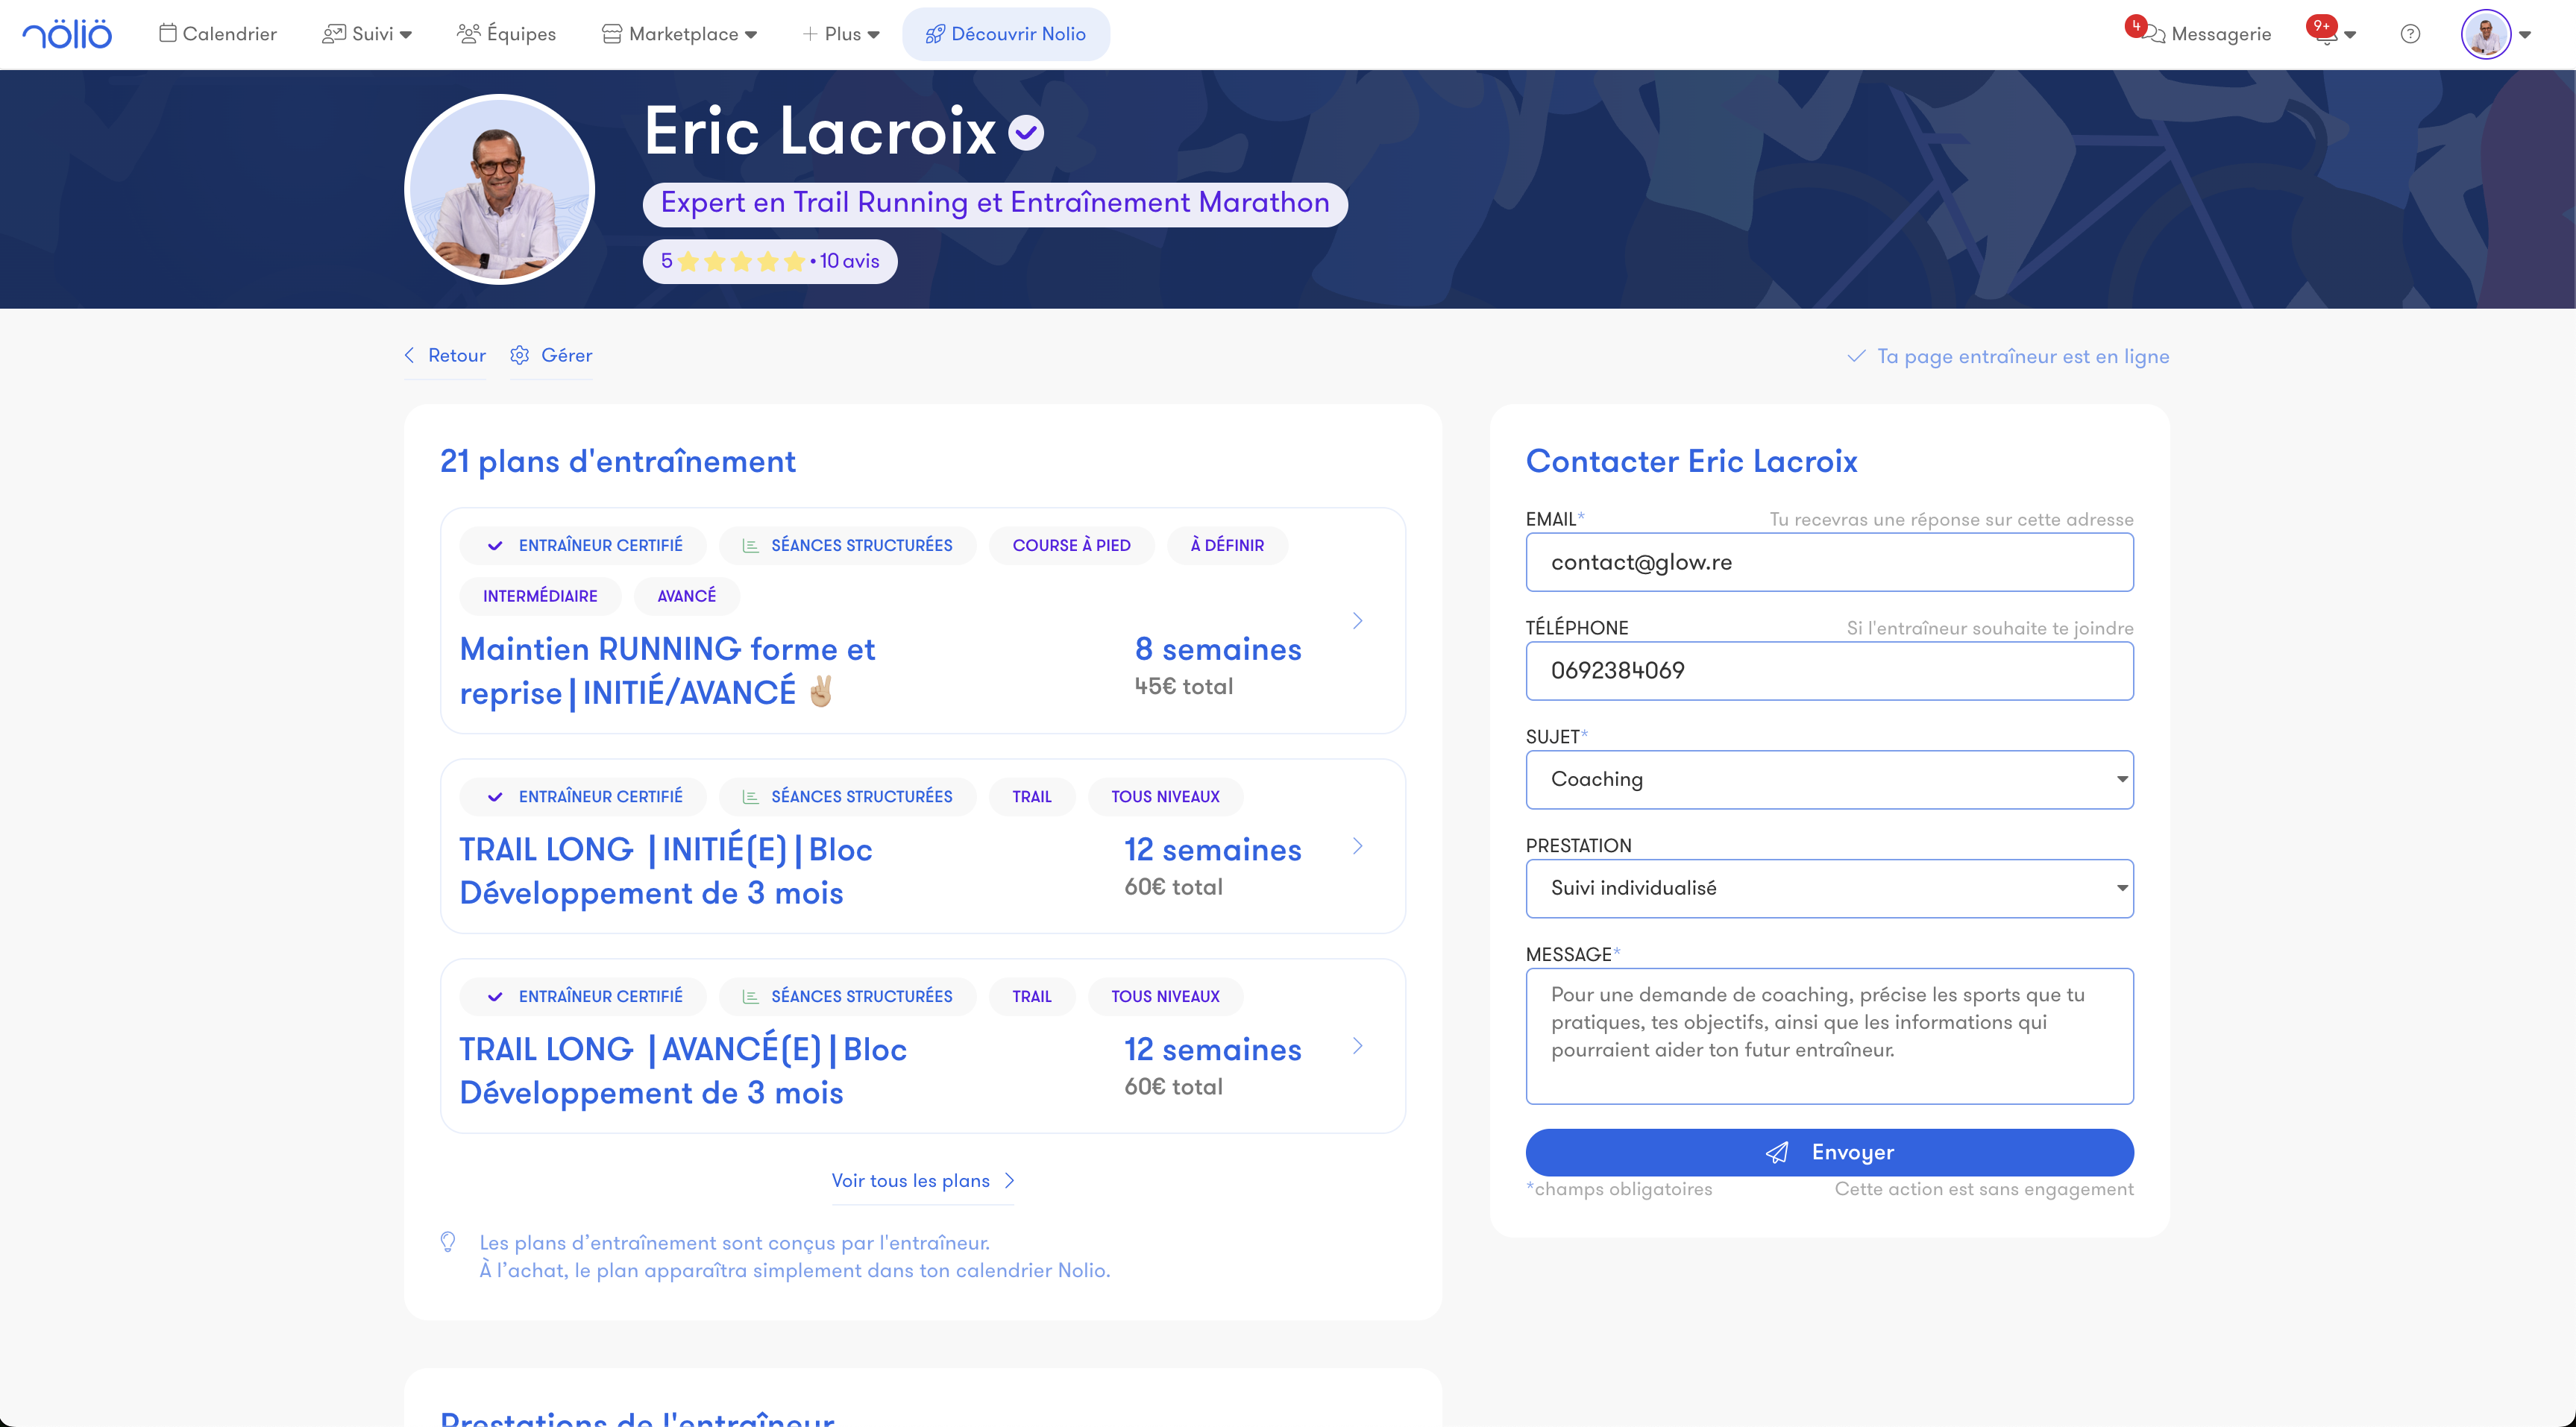Image resolution: width=2576 pixels, height=1427 pixels.
Task: Expand the Suivi menu
Action: 367,34
